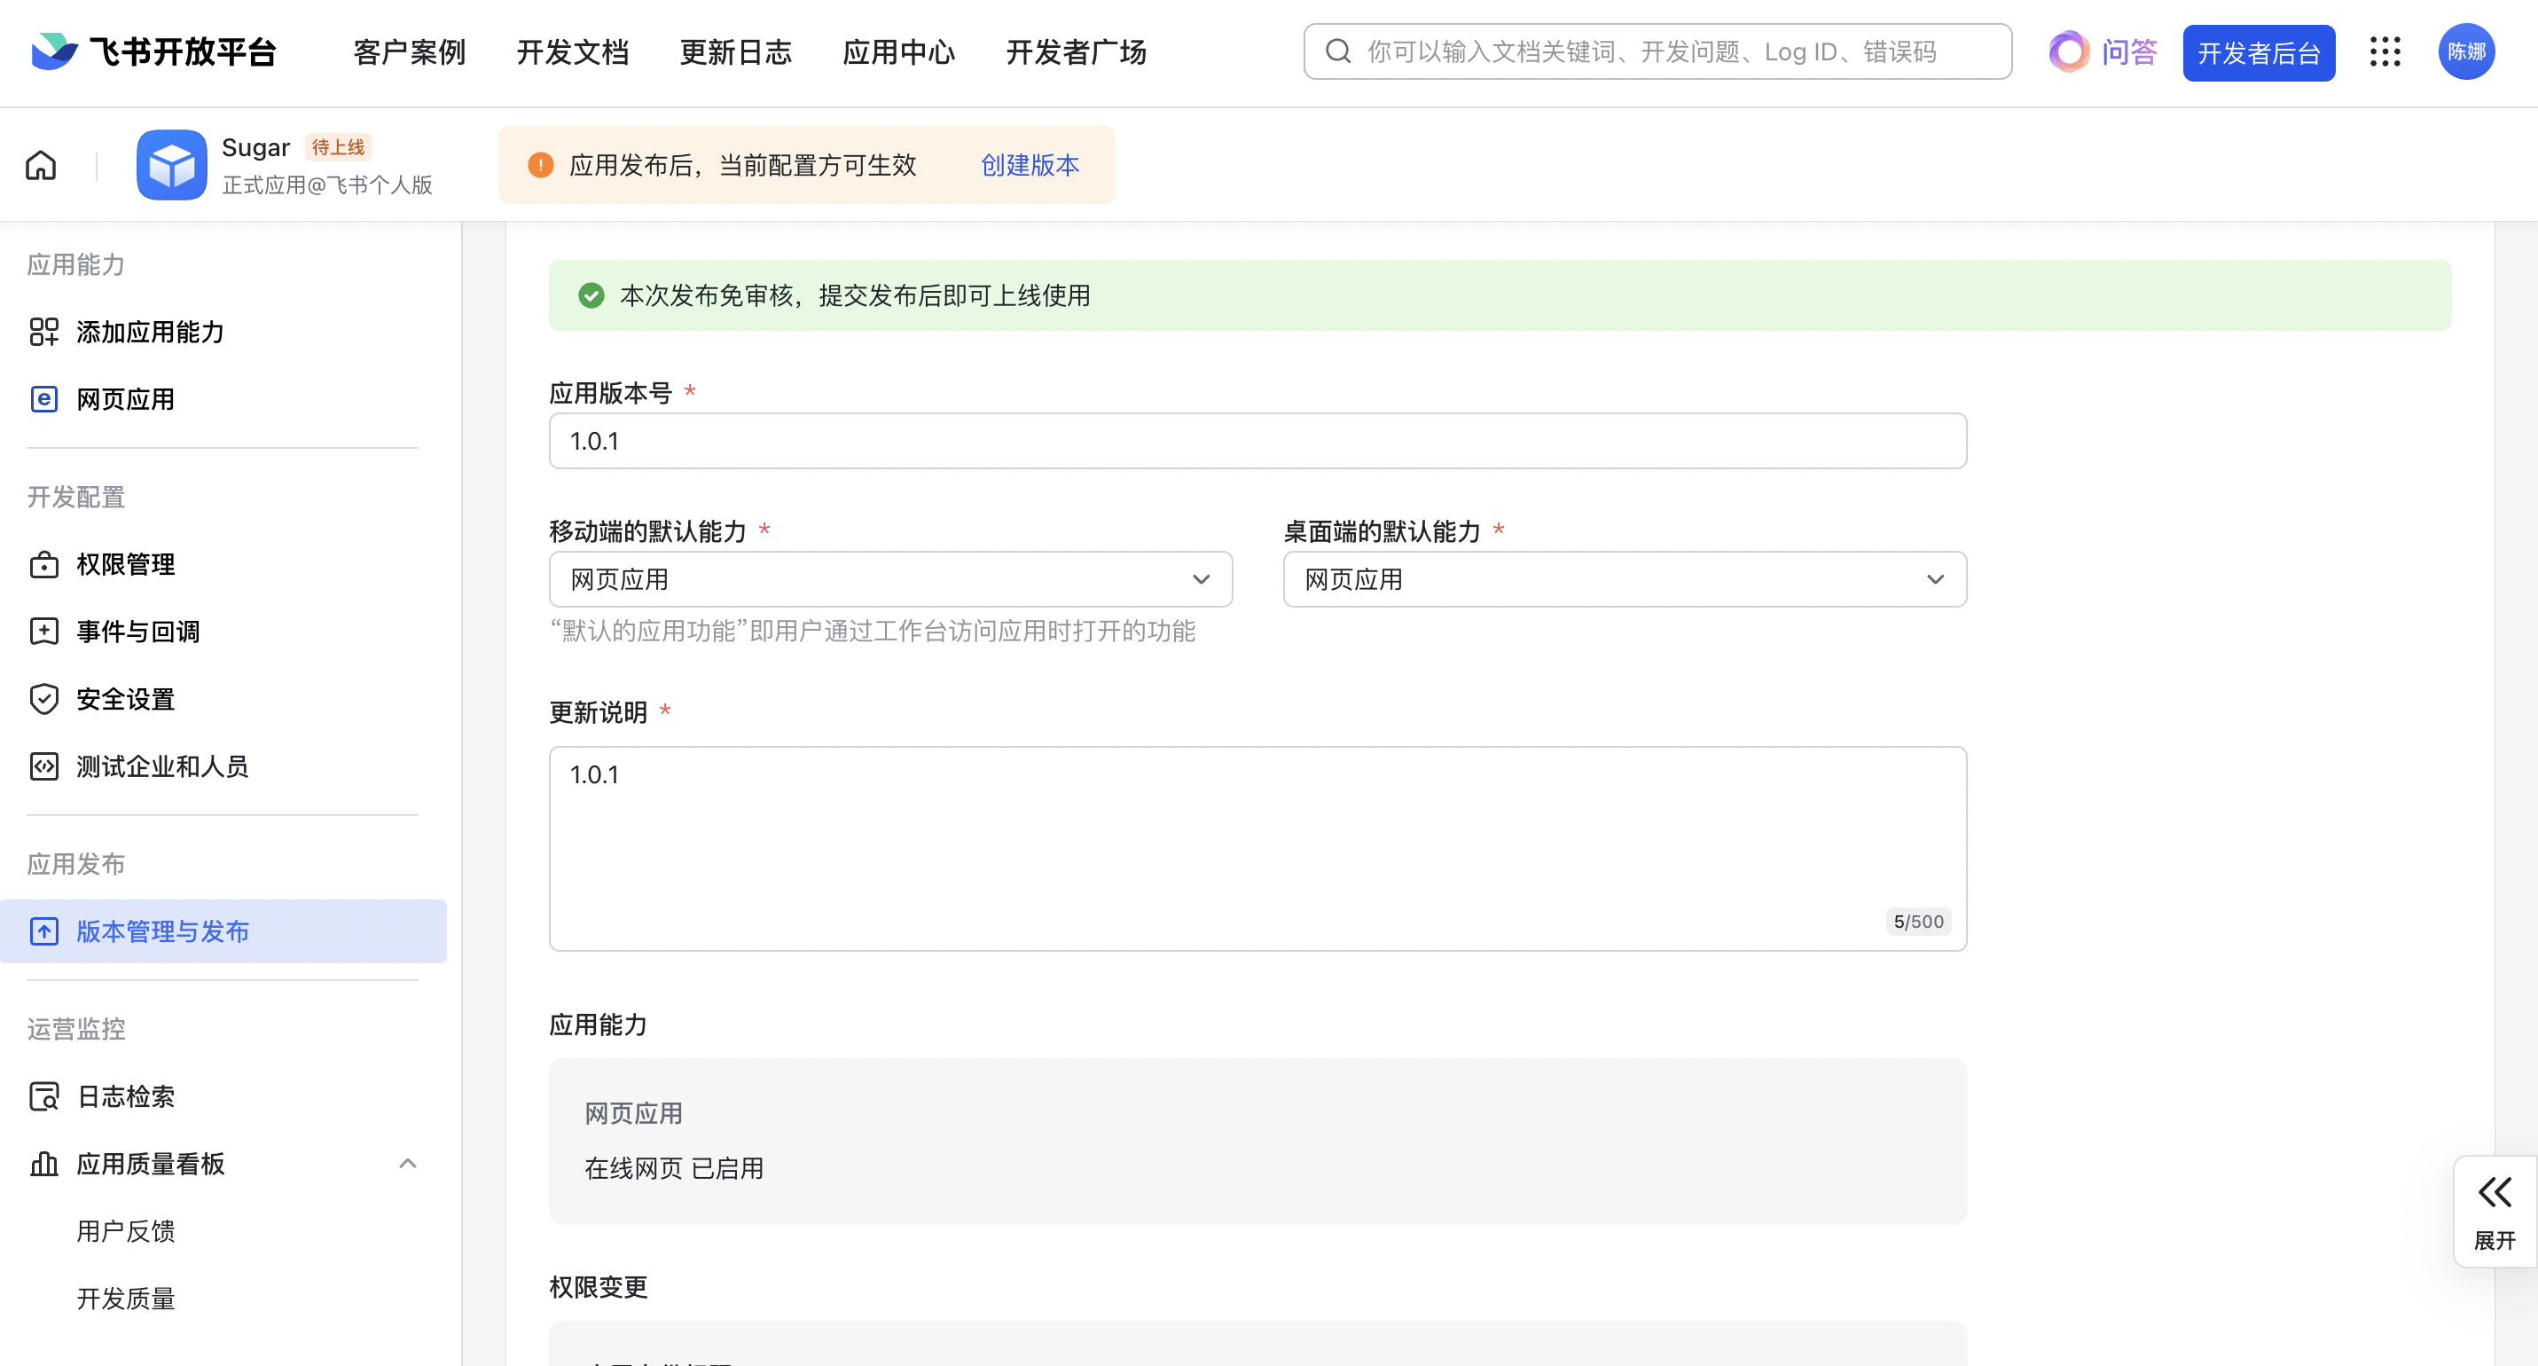Click the 日志检索 search-log icon
Screen dimensions: 2538x1366
coord(43,1097)
